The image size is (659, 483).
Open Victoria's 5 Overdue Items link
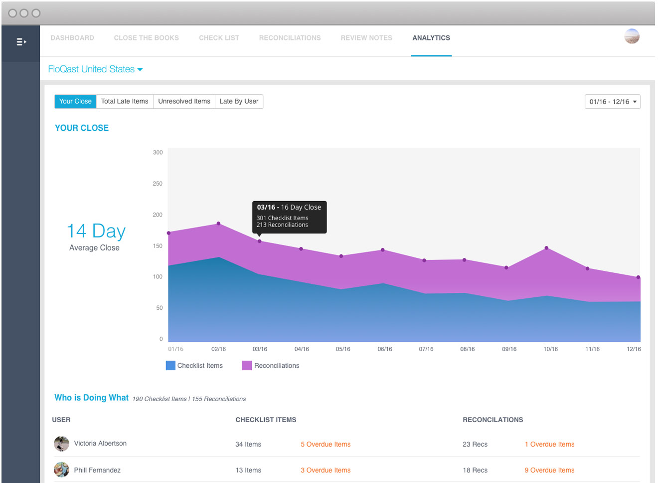326,445
